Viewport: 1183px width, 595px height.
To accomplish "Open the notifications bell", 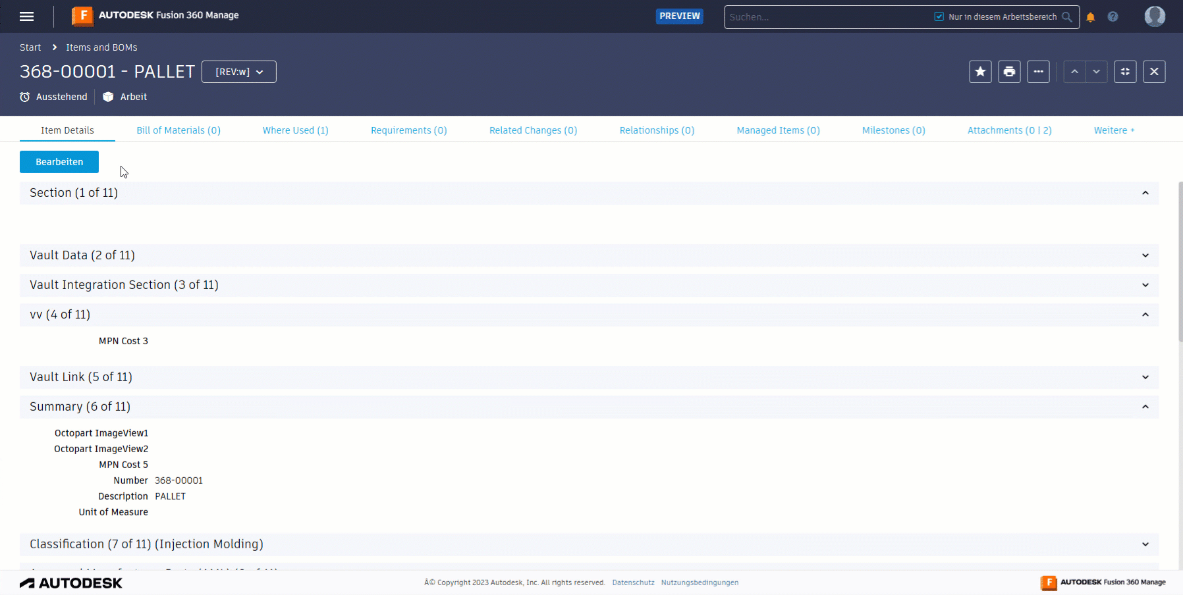I will [x=1091, y=17].
